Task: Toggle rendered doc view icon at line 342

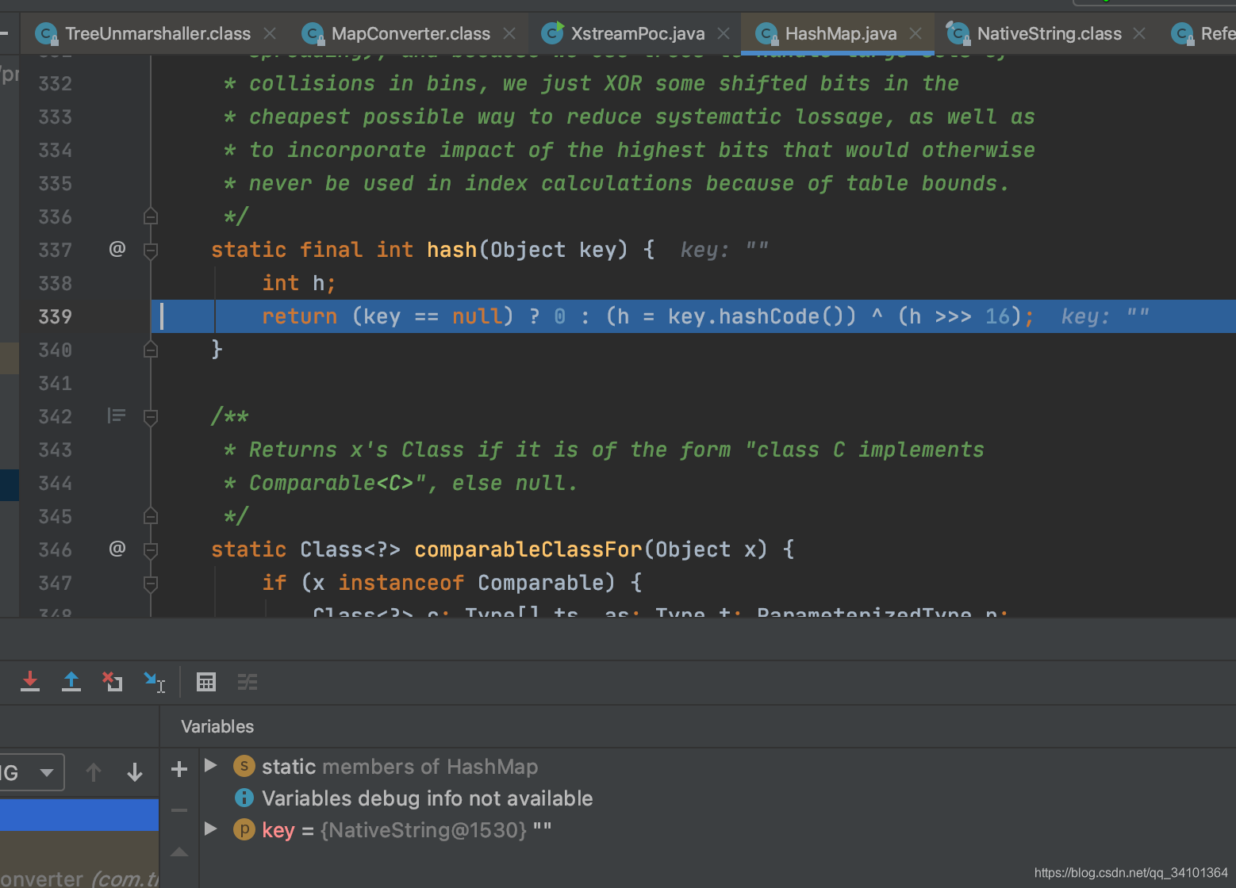Action: 117,415
